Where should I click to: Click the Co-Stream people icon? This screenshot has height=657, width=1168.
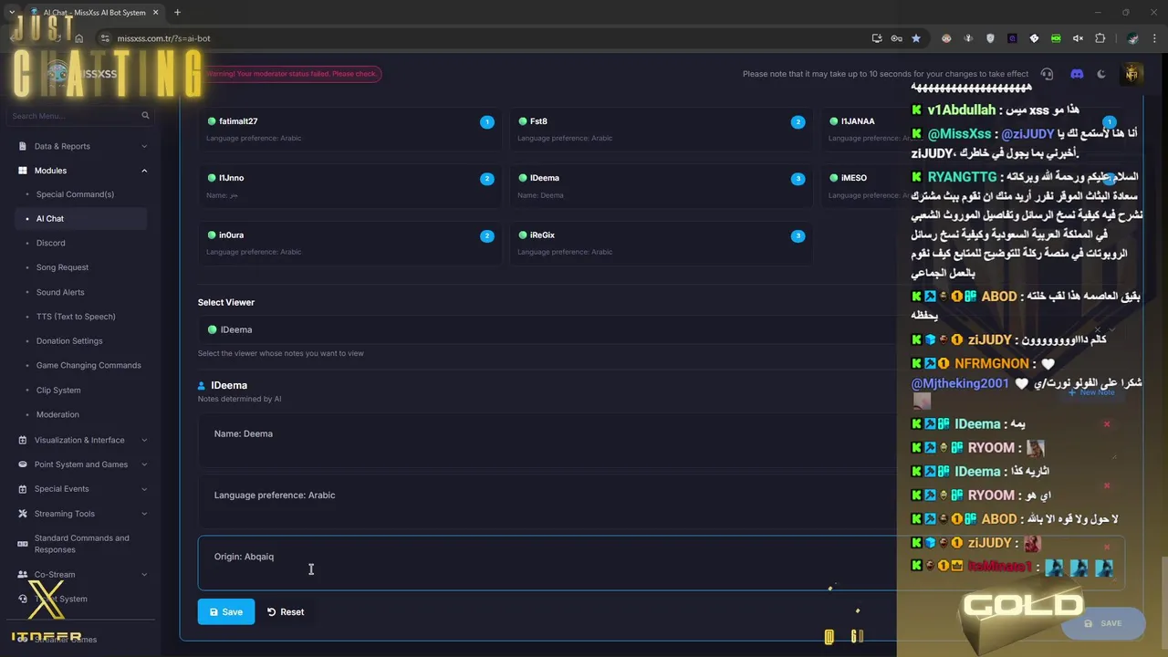(x=23, y=575)
